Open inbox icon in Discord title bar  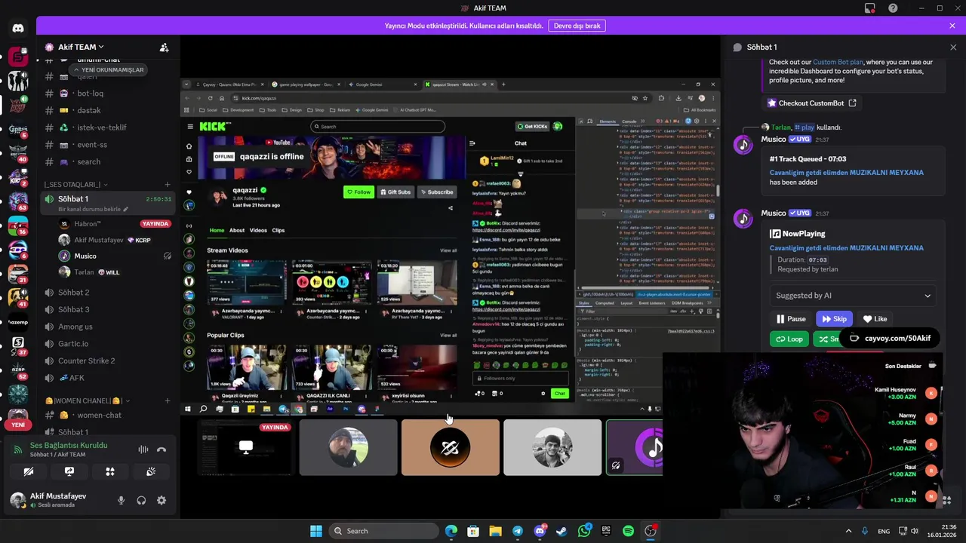click(870, 8)
